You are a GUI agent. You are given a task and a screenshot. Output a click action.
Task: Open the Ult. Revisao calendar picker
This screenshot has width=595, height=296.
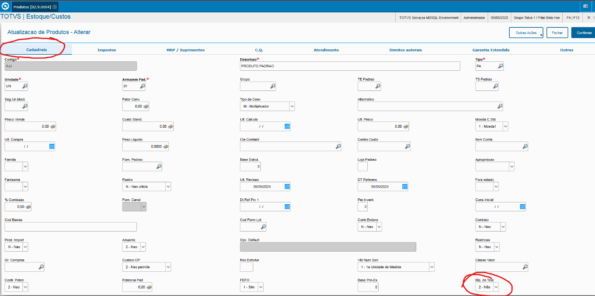(x=287, y=187)
